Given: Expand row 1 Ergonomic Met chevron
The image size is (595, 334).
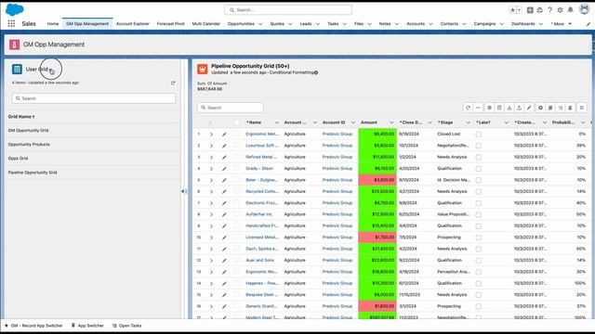Looking at the screenshot, I should click(x=211, y=134).
